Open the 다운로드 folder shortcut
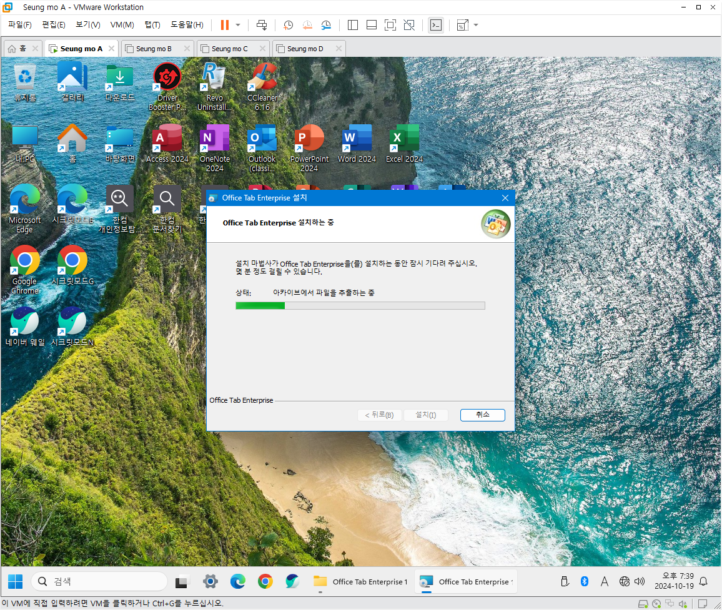 pos(120,83)
